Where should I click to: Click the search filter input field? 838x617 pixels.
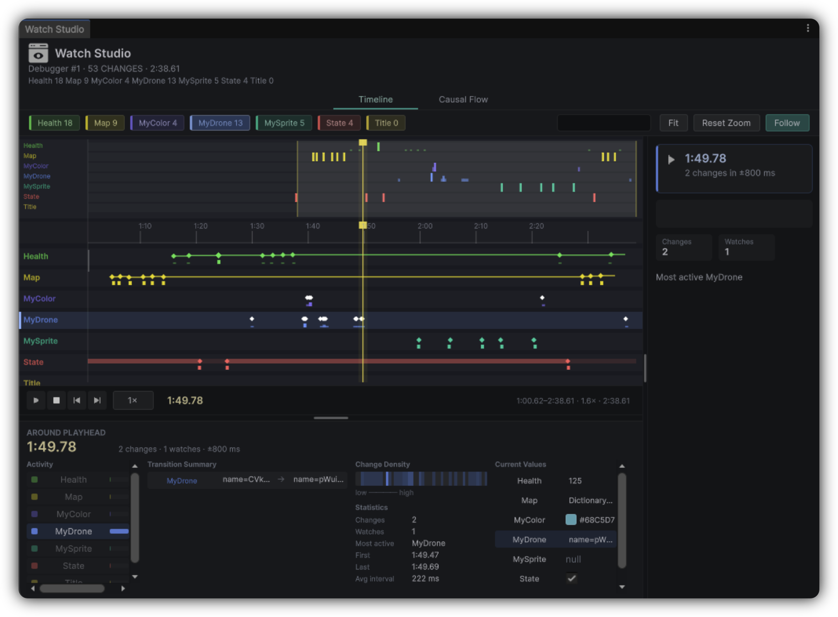coord(604,123)
